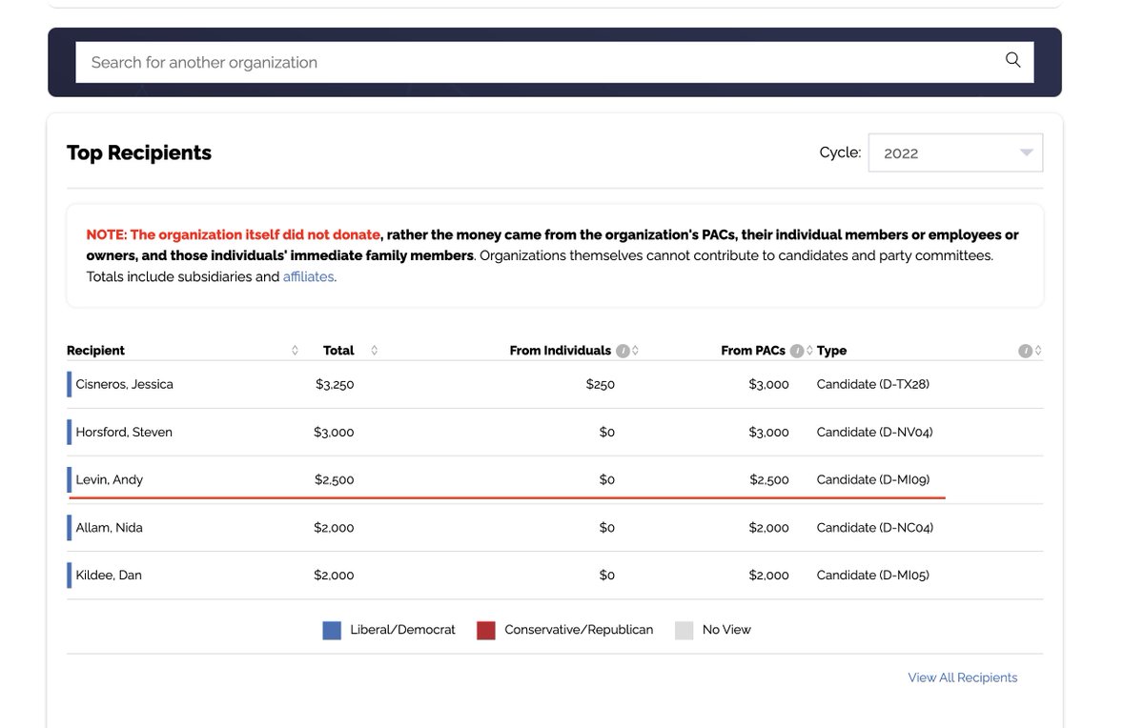Viewport: 1144px width, 728px height.
Task: Follow the 'affiliates' link in the note
Action: 308,277
